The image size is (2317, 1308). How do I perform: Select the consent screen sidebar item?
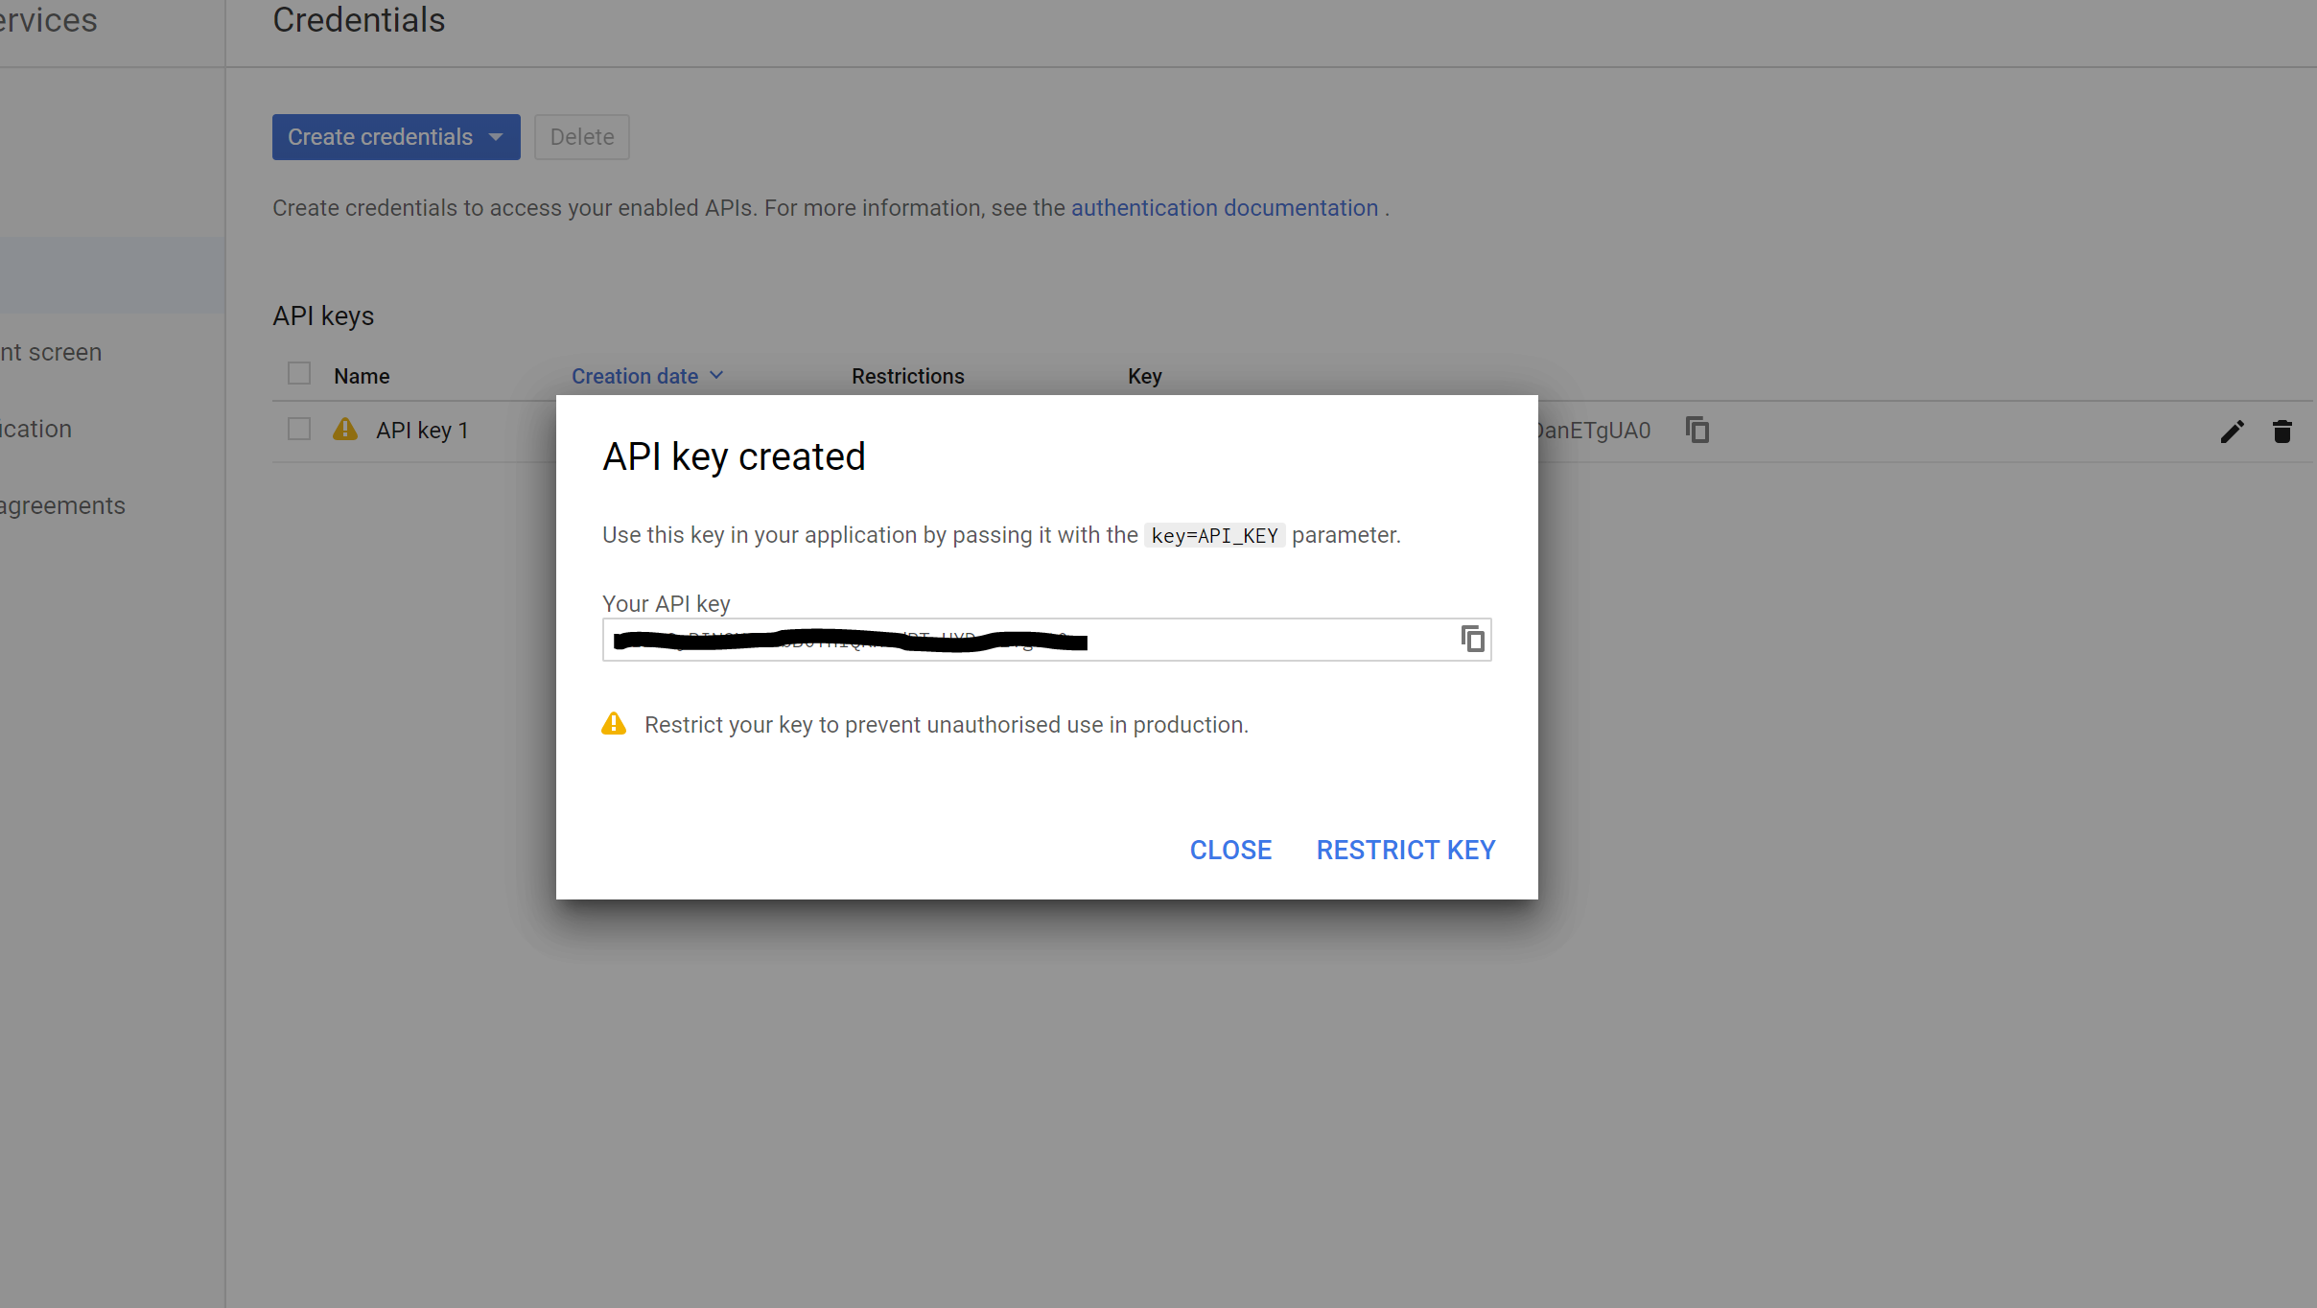(x=53, y=353)
